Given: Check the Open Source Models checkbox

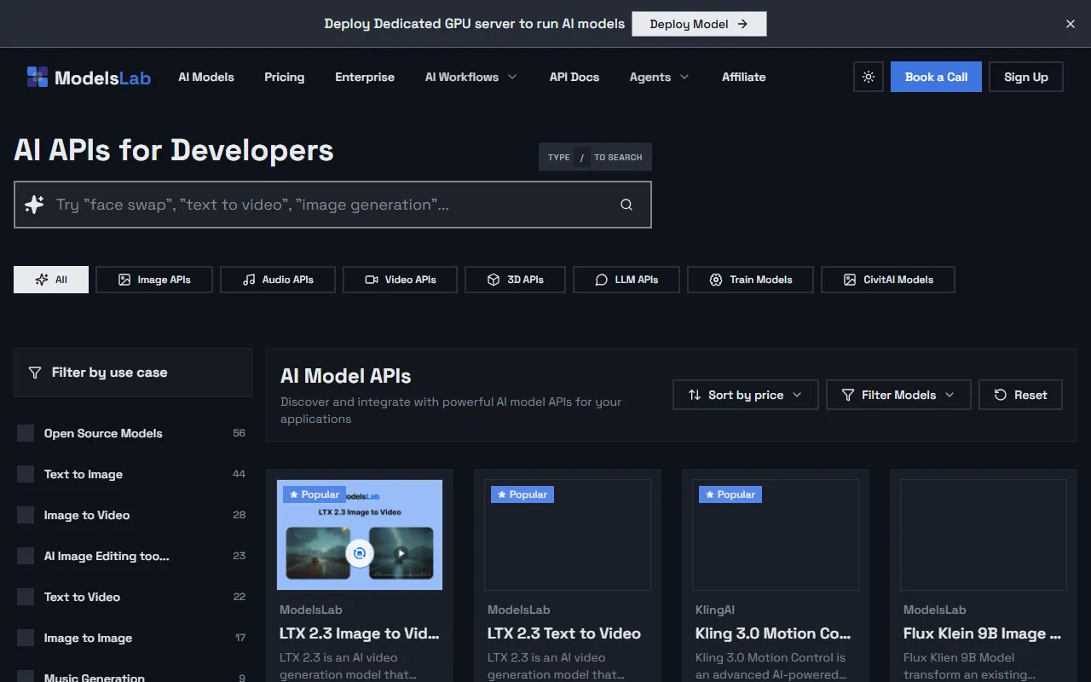Looking at the screenshot, I should click(26, 433).
